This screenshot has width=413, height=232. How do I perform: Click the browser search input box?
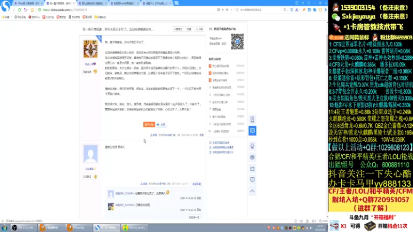tap(261, 10)
